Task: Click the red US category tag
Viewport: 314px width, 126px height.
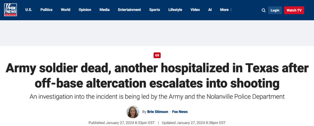Action: 157,55
